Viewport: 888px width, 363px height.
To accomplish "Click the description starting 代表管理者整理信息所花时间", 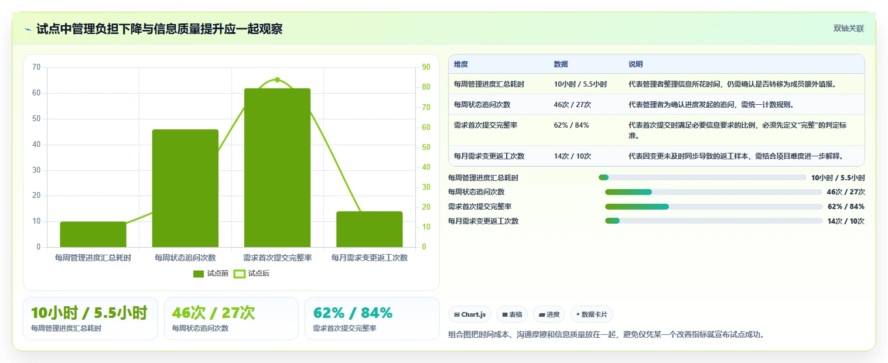I will (732, 84).
